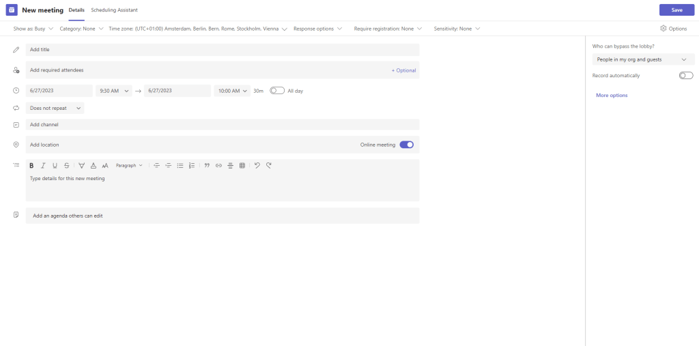Insert a quote block
The height and width of the screenshot is (346, 699).
pyautogui.click(x=207, y=165)
